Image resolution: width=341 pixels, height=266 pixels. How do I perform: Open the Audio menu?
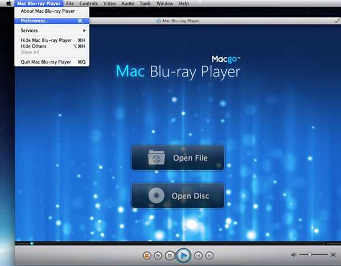pyautogui.click(x=127, y=3)
